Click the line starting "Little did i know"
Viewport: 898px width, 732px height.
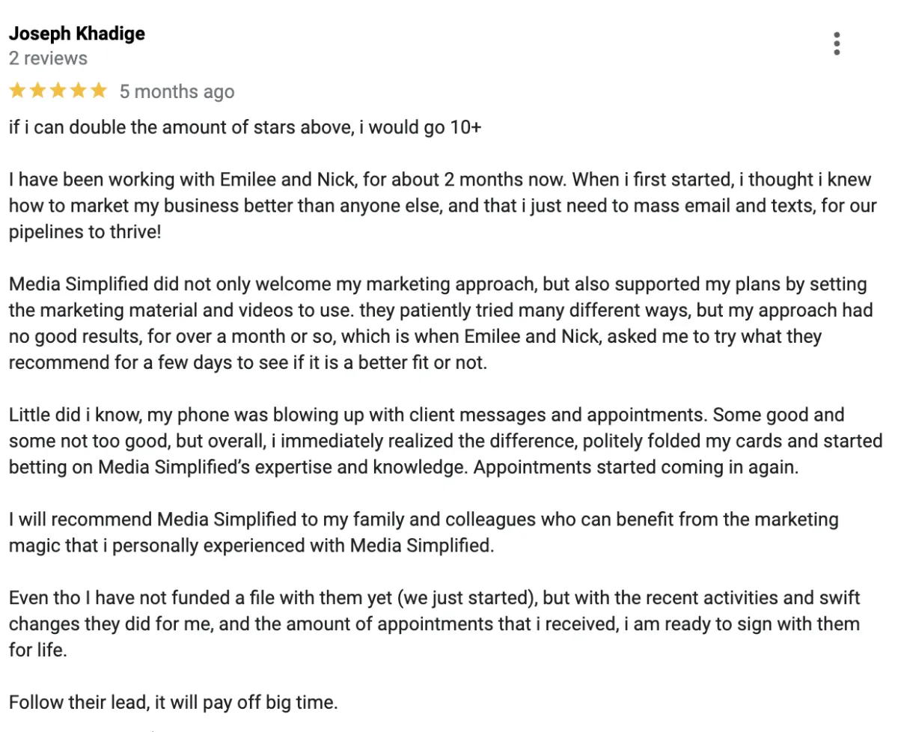(427, 415)
